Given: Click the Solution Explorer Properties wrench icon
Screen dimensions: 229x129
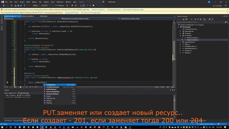Looking at the screenshot, I should (209, 19).
